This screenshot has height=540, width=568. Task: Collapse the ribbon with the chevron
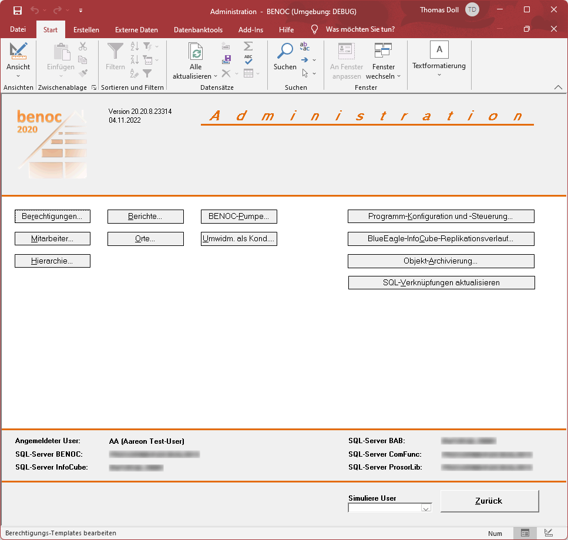click(x=557, y=87)
